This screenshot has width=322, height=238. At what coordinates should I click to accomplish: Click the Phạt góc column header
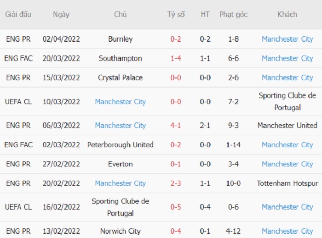(234, 15)
